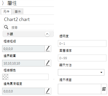The image size is (108, 96).
Task: Collapse panel with arrow beside 屬性 title
Action: click(x=3, y=3)
